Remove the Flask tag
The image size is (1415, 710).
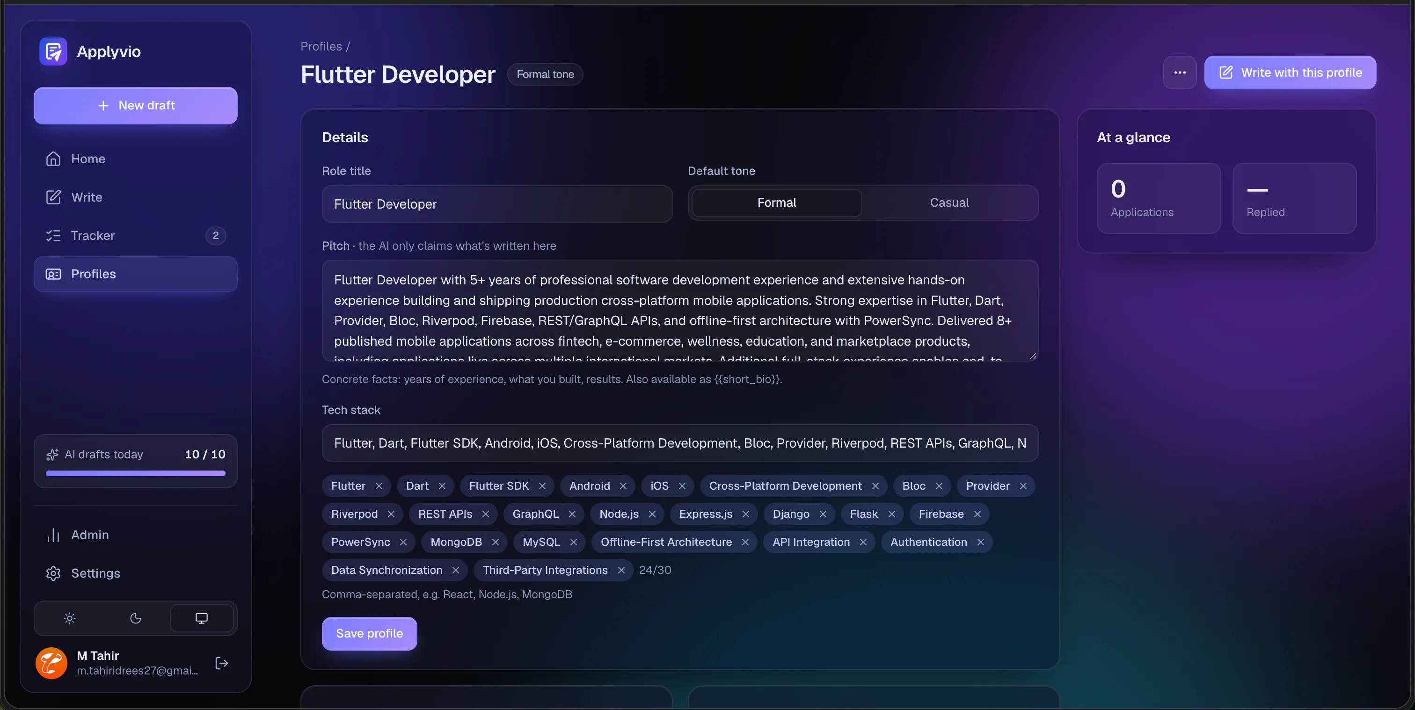pyautogui.click(x=891, y=514)
